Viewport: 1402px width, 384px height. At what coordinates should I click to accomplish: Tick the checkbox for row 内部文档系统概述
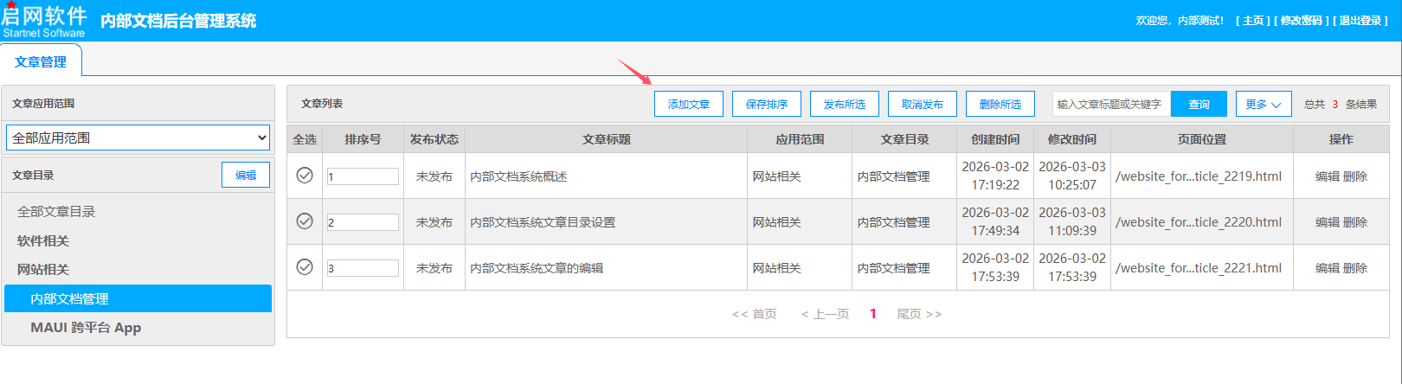[x=305, y=175]
